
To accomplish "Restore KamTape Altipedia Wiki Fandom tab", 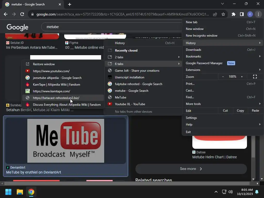I will (63, 85).
